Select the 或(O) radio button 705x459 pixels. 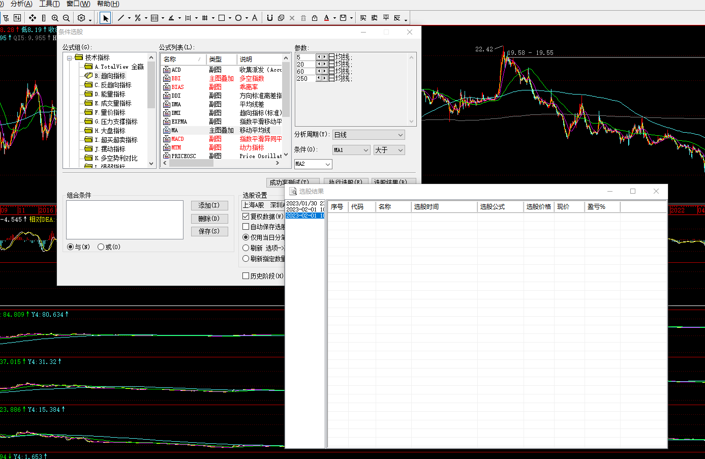101,247
